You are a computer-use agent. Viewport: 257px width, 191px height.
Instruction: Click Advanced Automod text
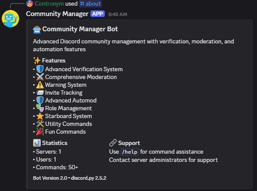(71, 100)
